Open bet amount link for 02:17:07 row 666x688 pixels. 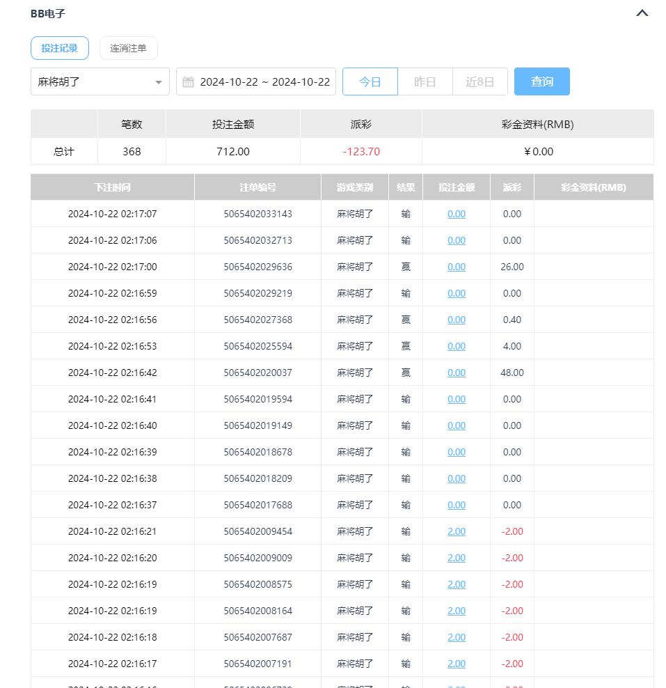457,214
